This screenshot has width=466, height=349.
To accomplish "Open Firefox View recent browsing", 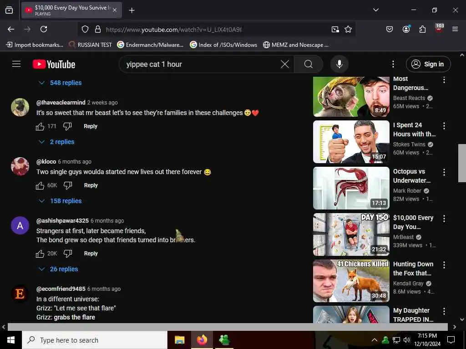I will tap(9, 10).
